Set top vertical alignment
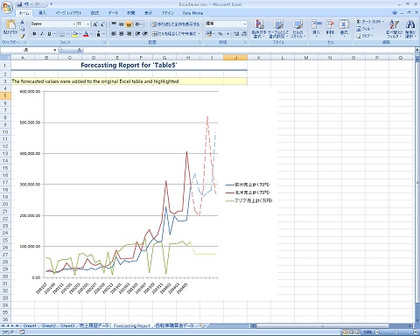Screen dimensions: 420x336 [114, 24]
